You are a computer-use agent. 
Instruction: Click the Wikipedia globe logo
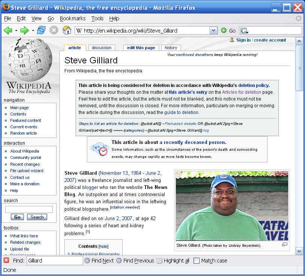tap(29, 60)
